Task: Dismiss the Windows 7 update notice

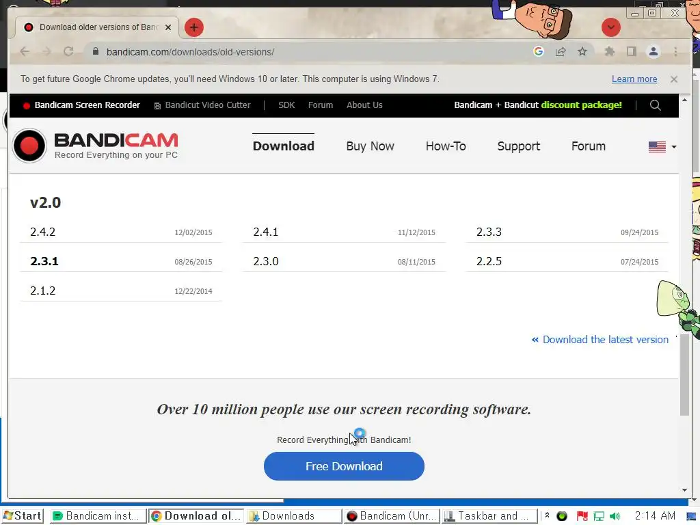Action: [673, 79]
